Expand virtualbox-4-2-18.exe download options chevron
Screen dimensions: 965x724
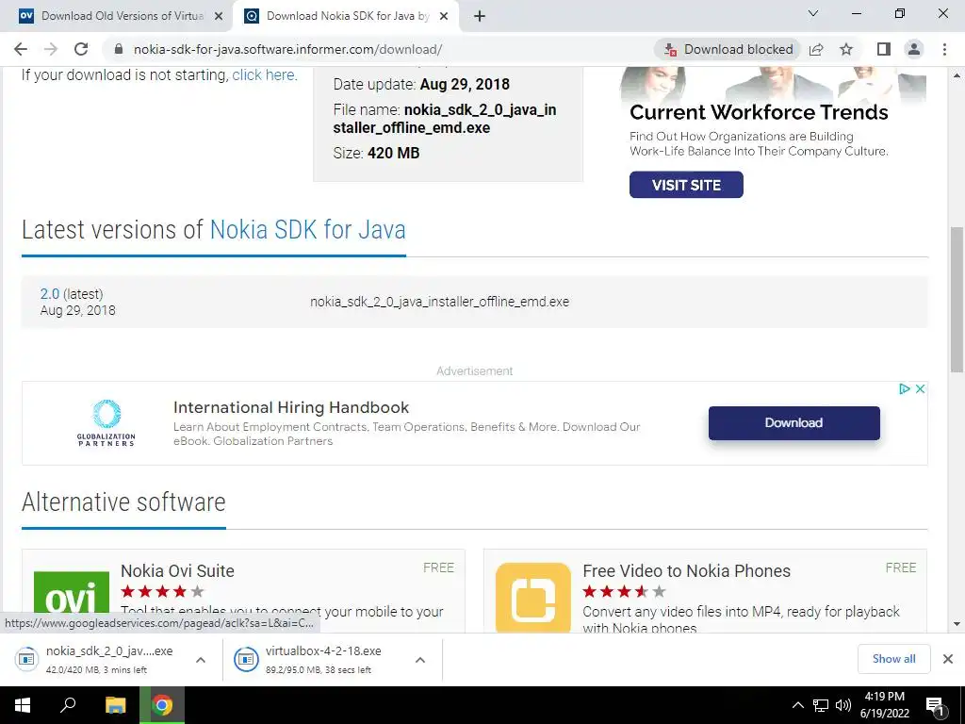pyautogui.click(x=420, y=659)
